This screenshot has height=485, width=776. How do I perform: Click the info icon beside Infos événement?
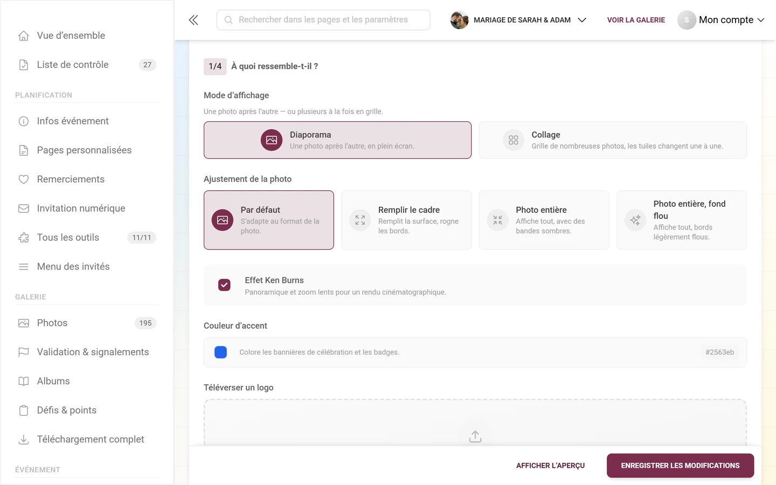coord(24,121)
